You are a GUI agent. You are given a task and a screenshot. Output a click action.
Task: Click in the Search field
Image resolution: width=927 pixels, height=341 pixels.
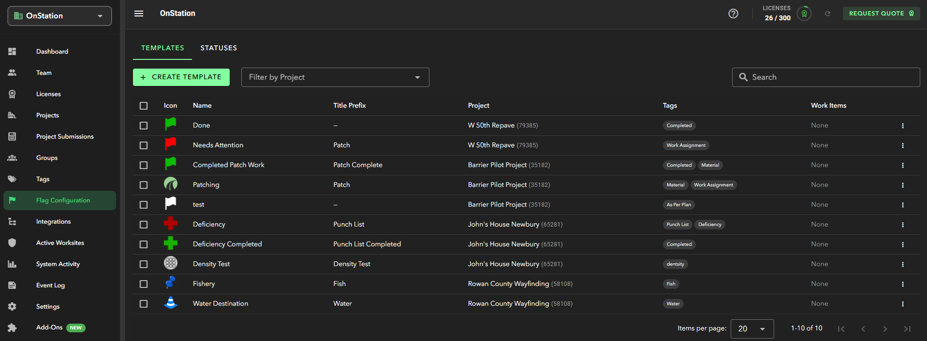pos(826,77)
